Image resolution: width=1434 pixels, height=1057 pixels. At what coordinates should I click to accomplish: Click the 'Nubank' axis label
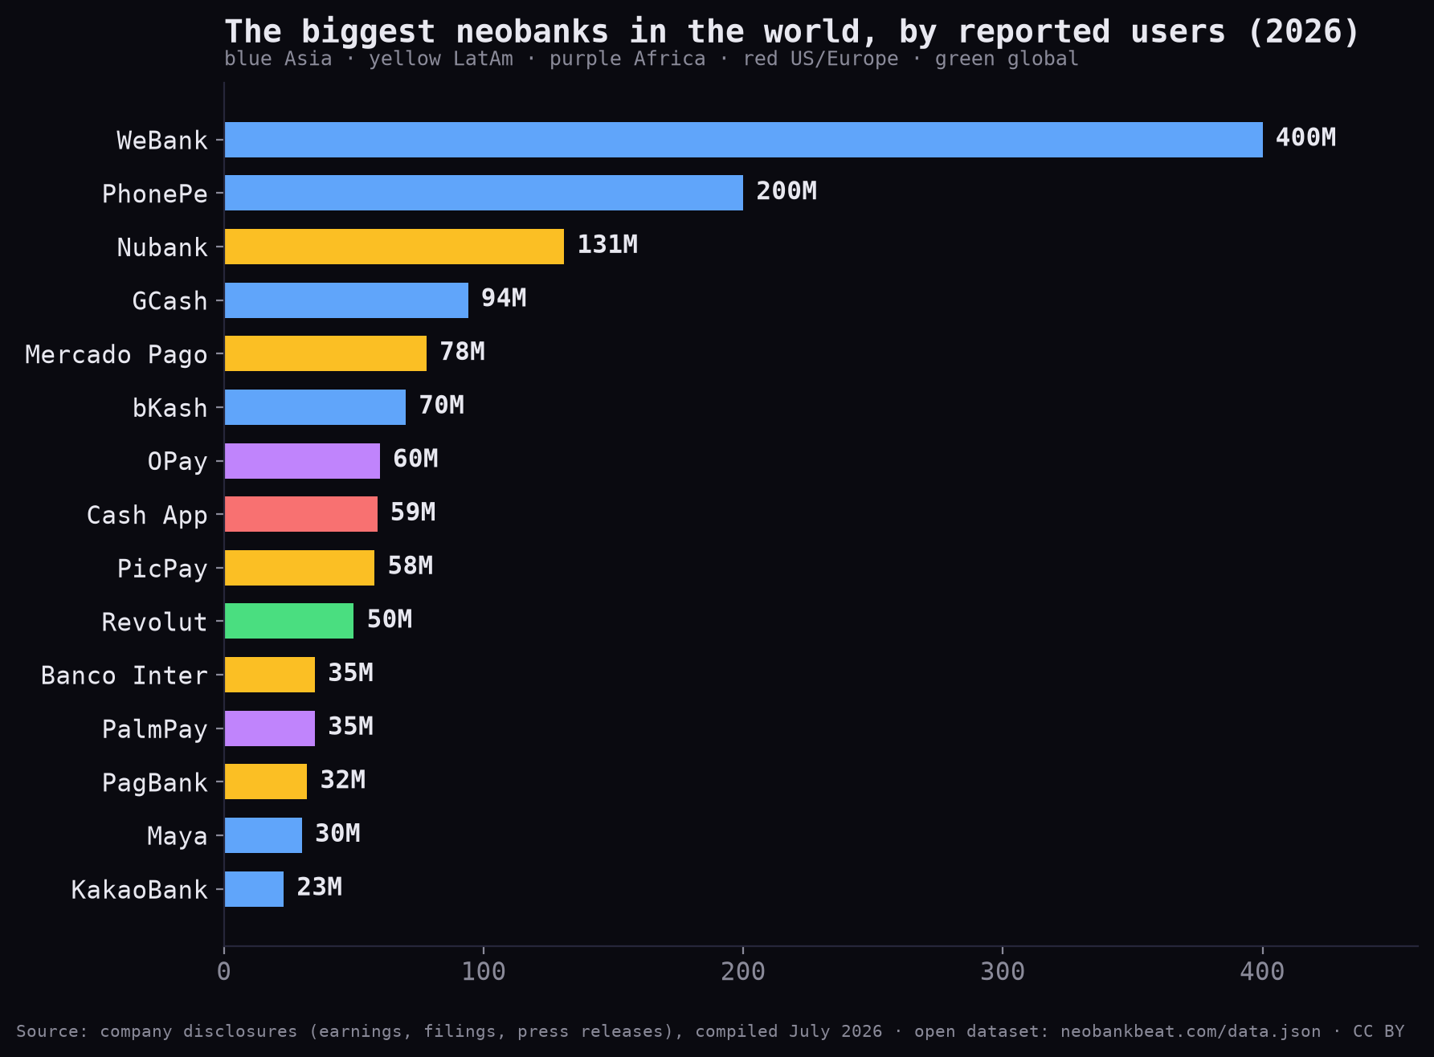162,247
